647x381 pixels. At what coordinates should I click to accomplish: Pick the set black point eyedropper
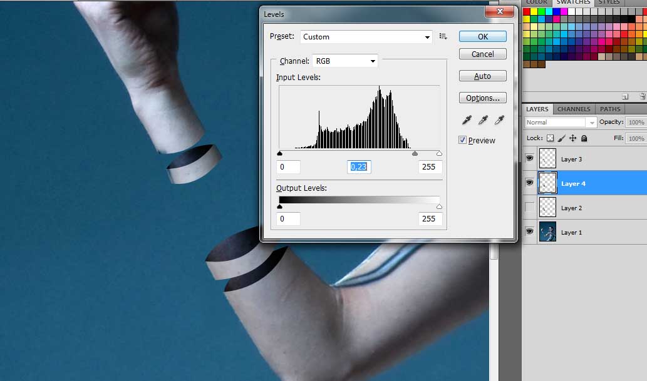click(467, 120)
